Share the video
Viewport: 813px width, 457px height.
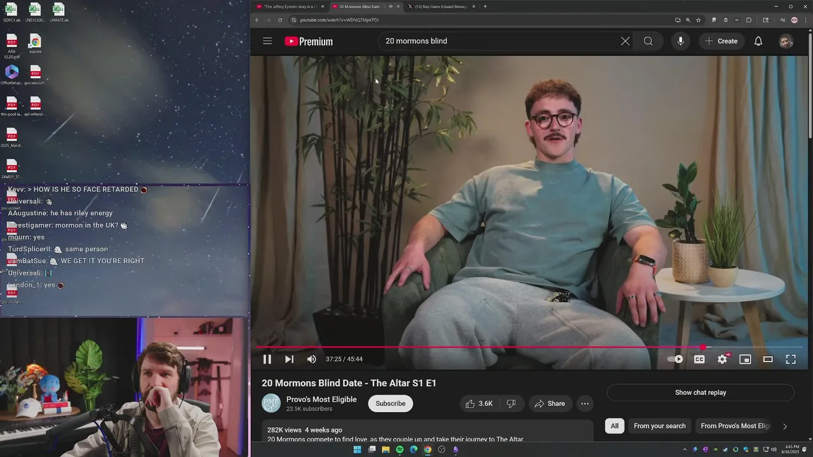coord(550,404)
